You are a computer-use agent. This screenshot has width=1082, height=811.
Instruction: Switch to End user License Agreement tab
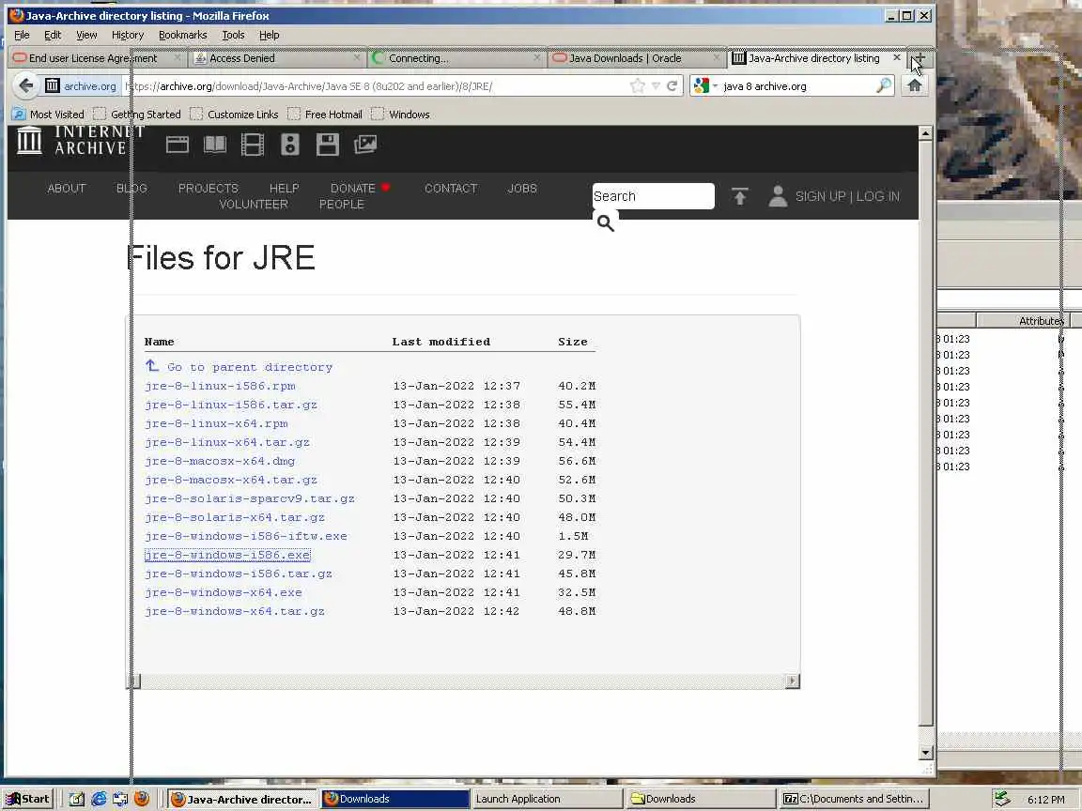tap(98, 58)
